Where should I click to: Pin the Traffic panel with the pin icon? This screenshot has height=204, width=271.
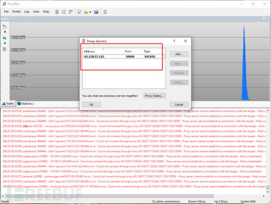click(264, 18)
